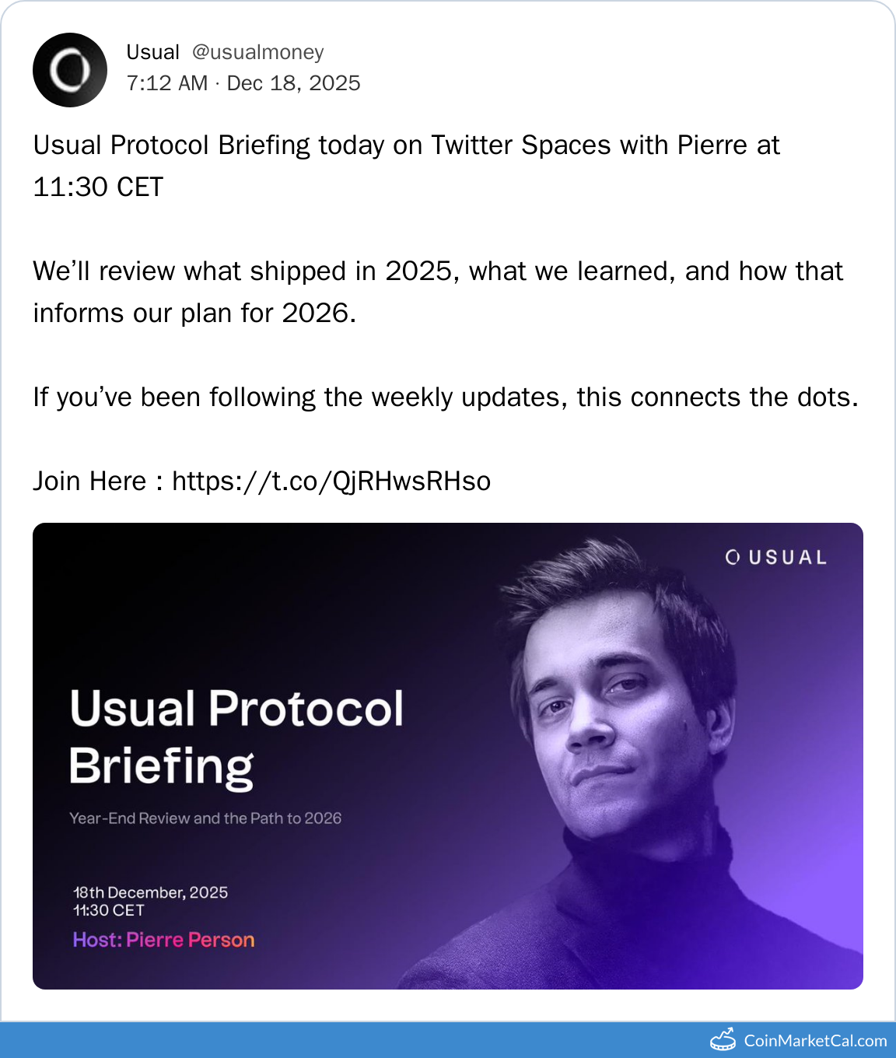This screenshot has width=896, height=1058.
Task: Click the CoinMarketCal cloud logo icon
Action: [723, 1040]
